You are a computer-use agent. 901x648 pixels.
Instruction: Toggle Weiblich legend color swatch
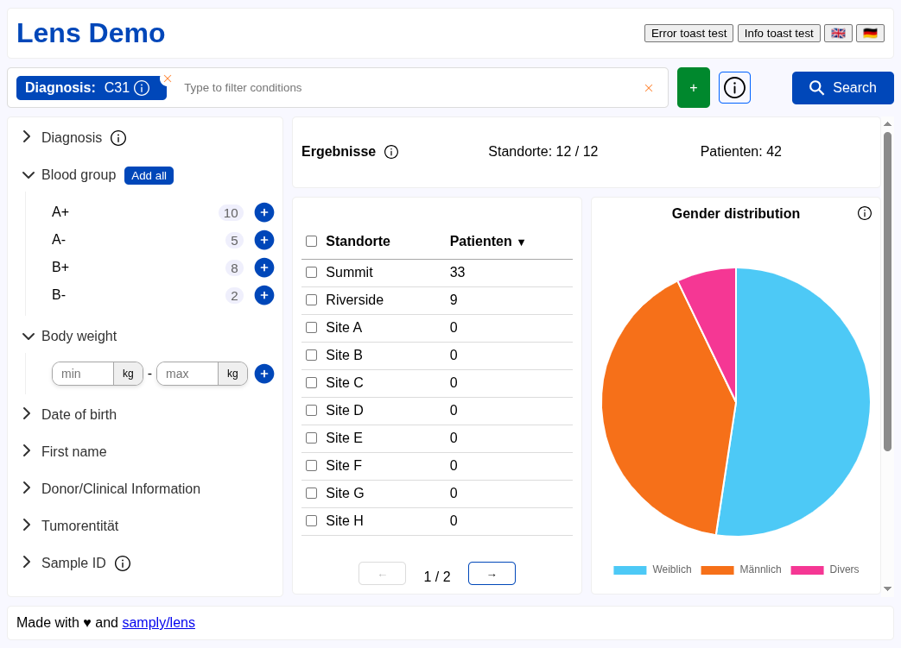[630, 569]
